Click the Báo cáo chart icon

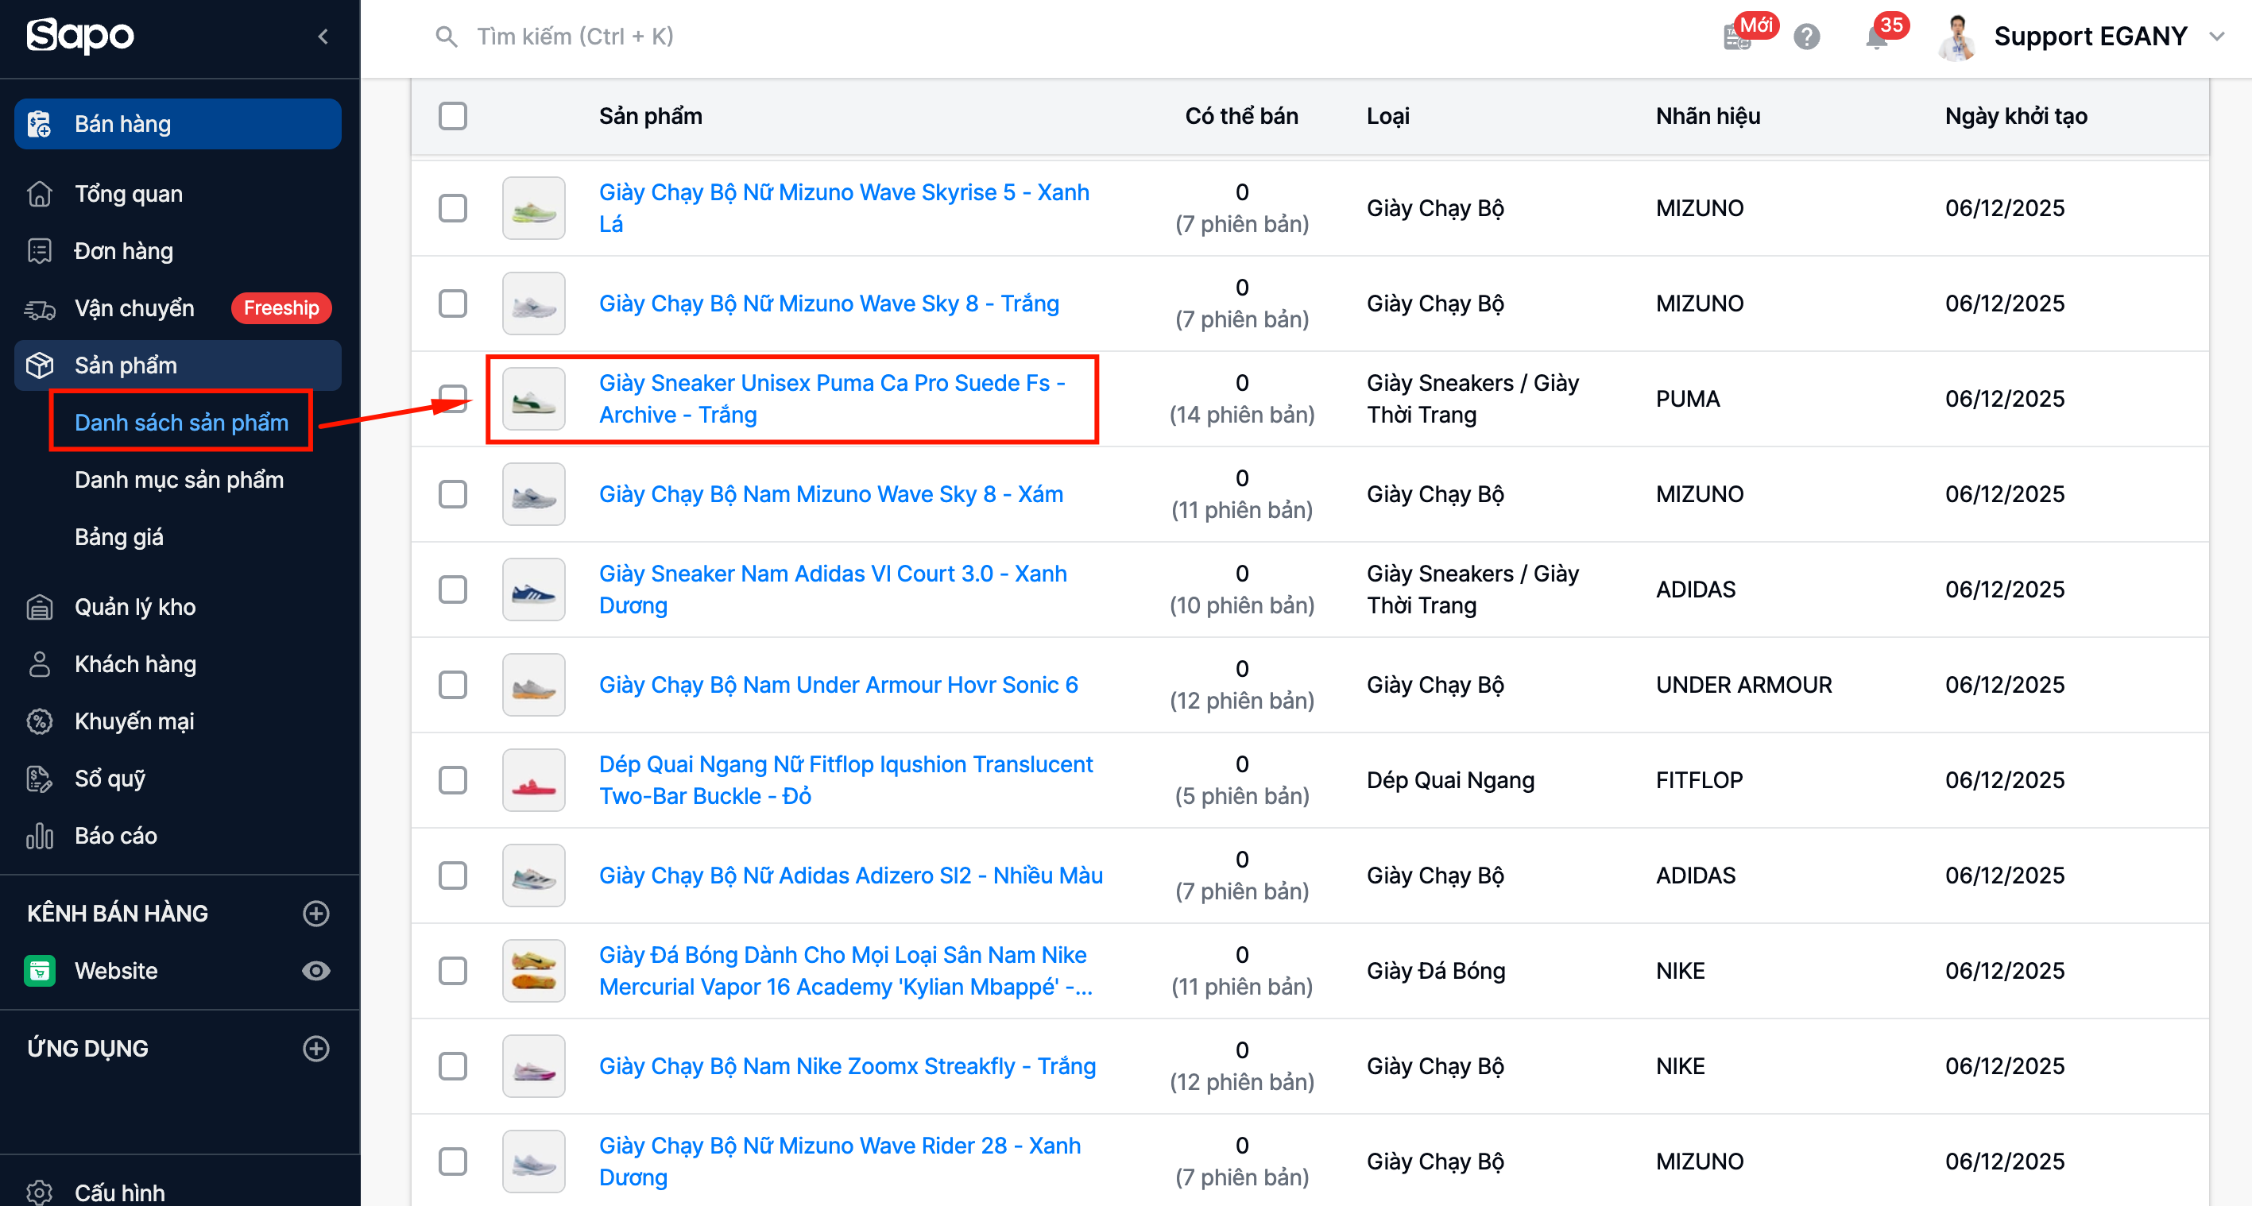click(x=40, y=836)
